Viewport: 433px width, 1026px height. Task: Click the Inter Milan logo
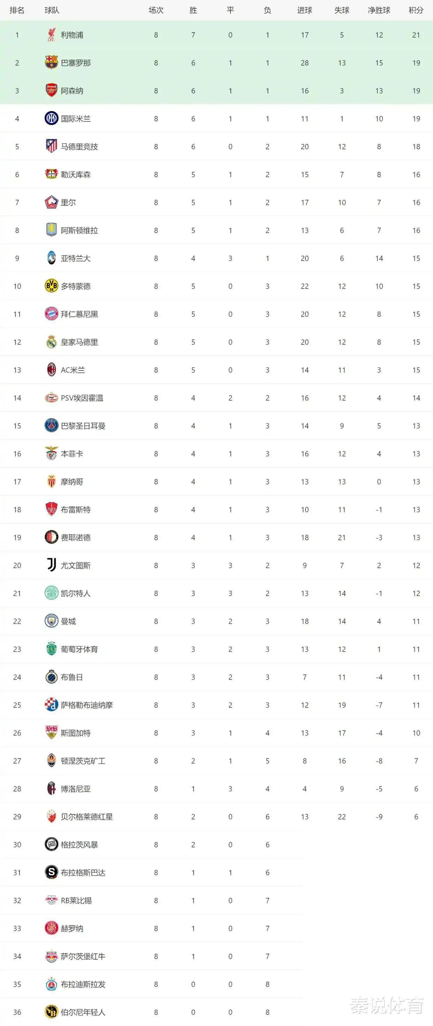(x=51, y=118)
